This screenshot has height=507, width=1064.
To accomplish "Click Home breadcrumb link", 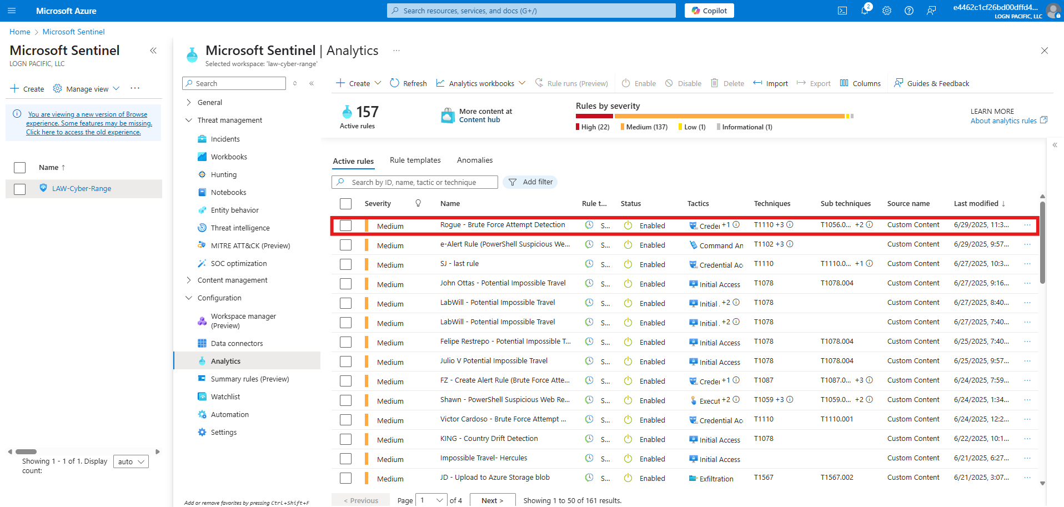I will tap(20, 32).
